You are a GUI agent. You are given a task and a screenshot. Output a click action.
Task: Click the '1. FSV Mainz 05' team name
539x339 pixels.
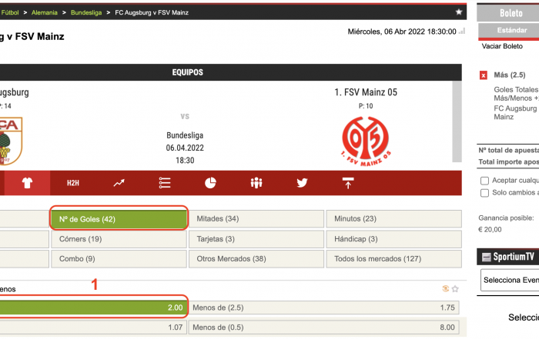click(x=366, y=92)
